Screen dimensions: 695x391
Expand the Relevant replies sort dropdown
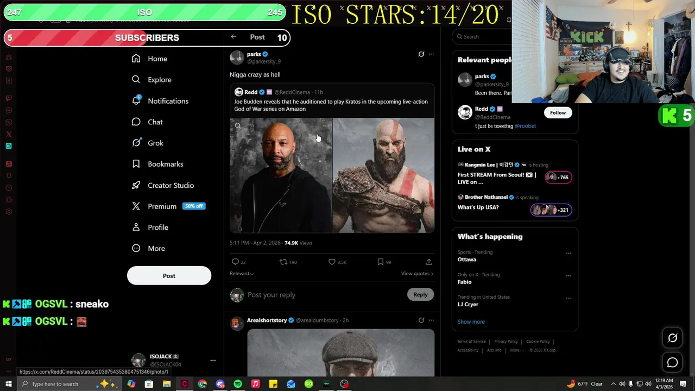[242, 274]
